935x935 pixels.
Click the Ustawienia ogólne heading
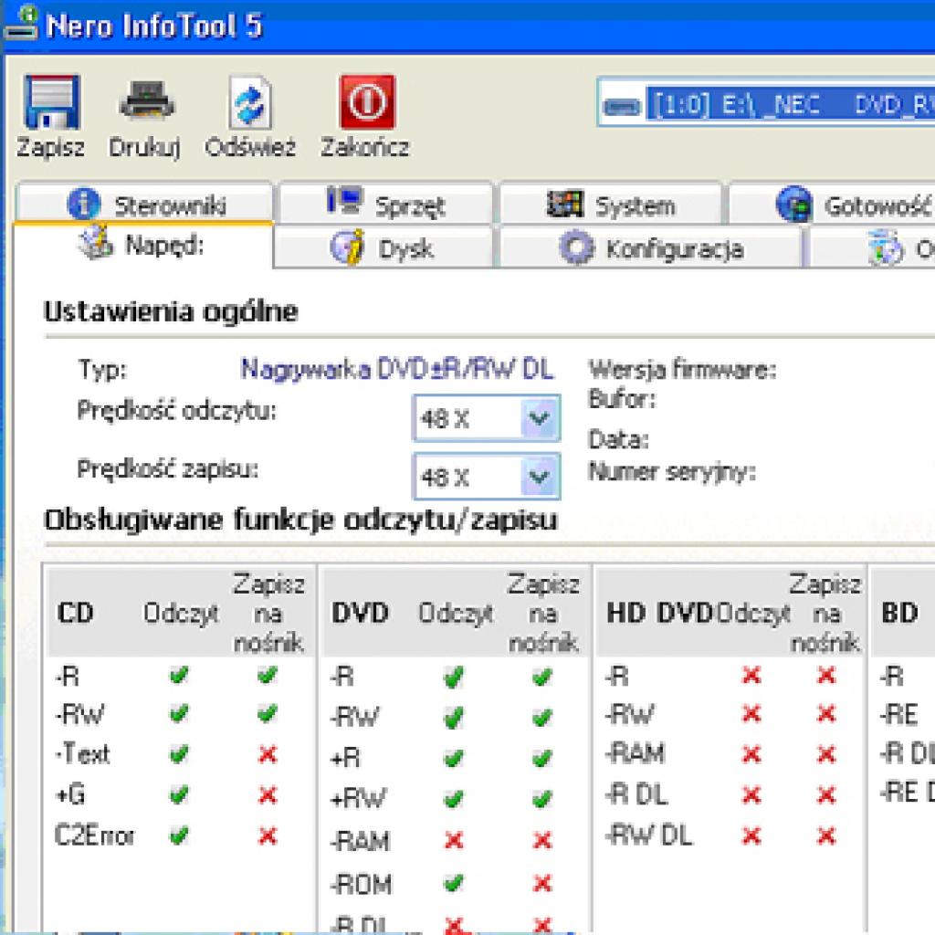[x=171, y=311]
